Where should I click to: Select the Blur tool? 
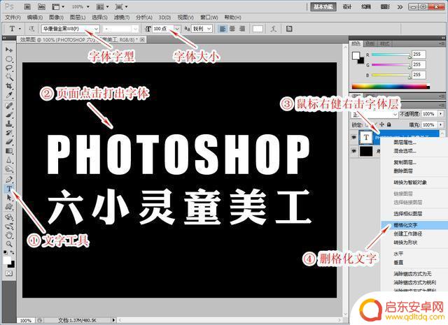[9, 160]
